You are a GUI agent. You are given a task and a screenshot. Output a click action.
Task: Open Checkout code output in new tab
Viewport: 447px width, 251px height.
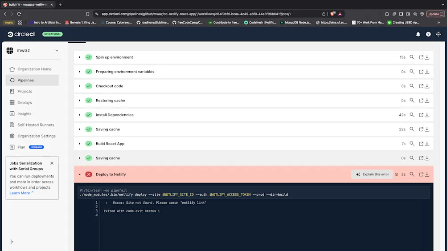pyautogui.click(x=421, y=86)
